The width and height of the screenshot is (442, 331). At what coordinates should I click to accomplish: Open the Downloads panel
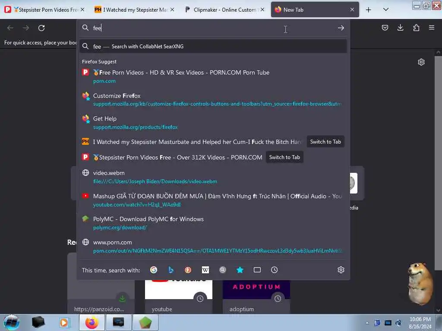(x=400, y=28)
